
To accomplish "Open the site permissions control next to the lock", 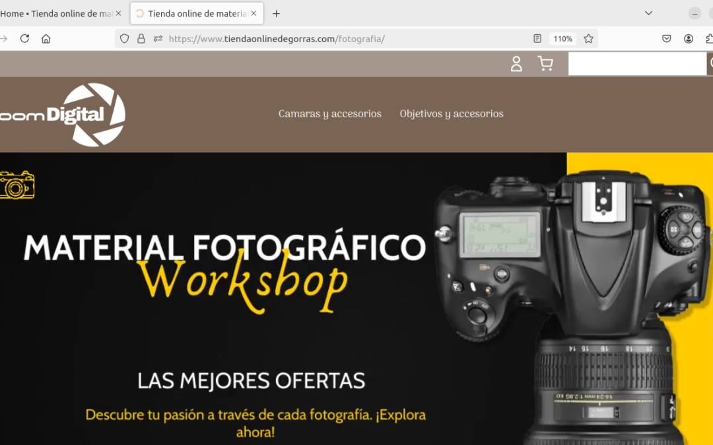I will tap(156, 38).
